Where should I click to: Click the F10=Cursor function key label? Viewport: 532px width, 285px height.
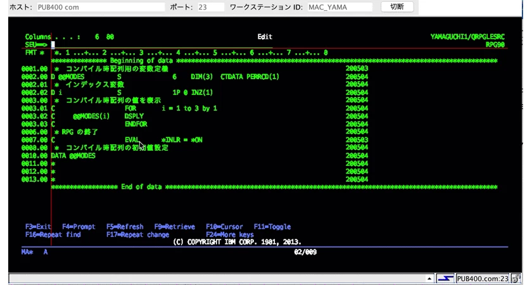point(224,227)
